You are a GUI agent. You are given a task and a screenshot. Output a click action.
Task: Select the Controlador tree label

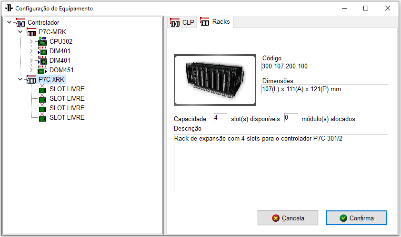[x=43, y=22]
